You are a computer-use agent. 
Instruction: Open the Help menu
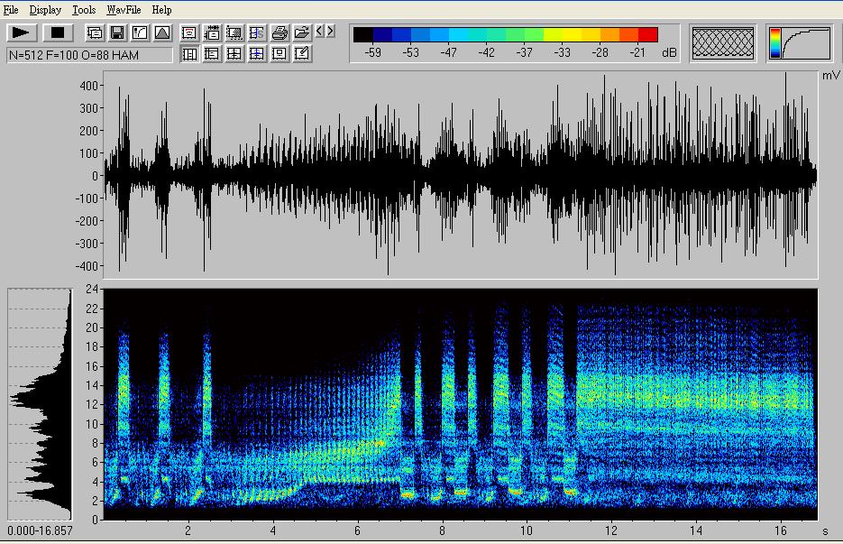coord(161,10)
